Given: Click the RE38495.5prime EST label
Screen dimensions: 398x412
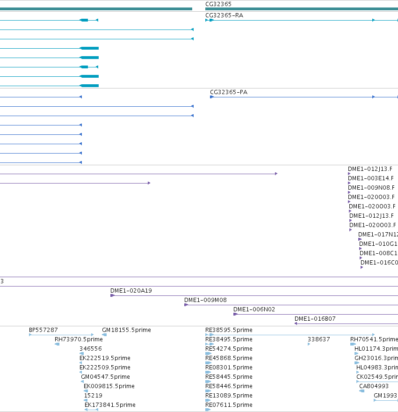Looking at the screenshot, I should pos(229,339).
